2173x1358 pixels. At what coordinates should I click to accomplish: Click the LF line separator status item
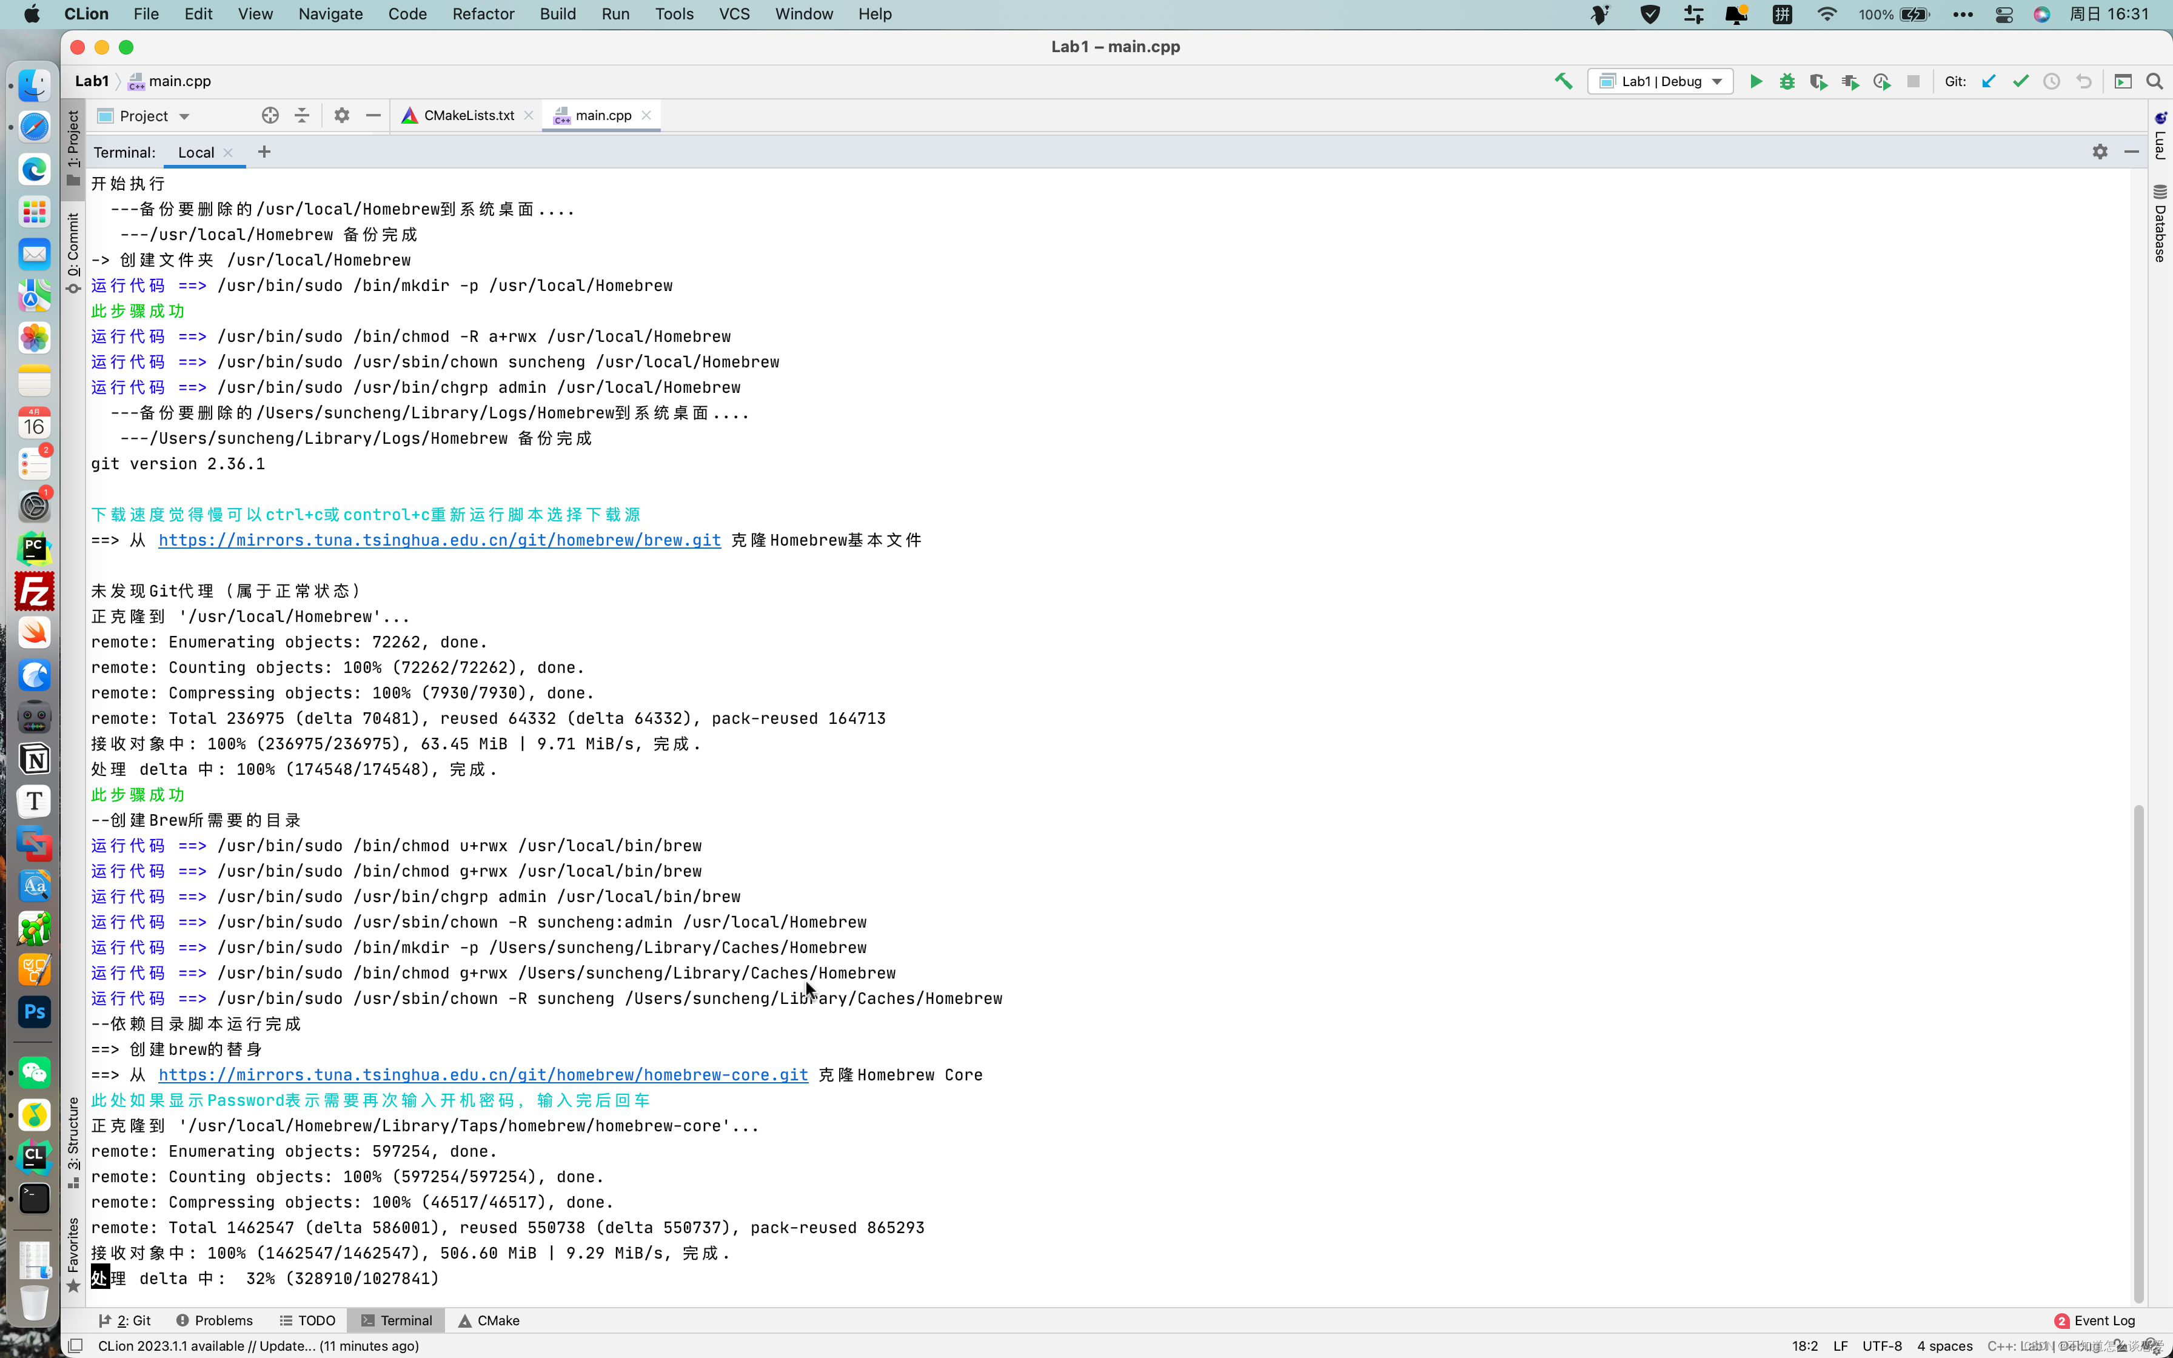[1841, 1345]
